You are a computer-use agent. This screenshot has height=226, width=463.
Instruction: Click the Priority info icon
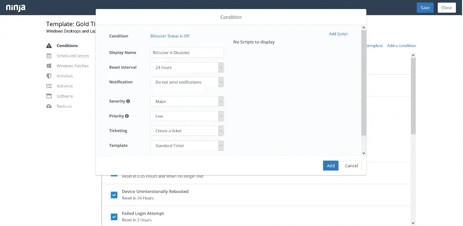(127, 116)
